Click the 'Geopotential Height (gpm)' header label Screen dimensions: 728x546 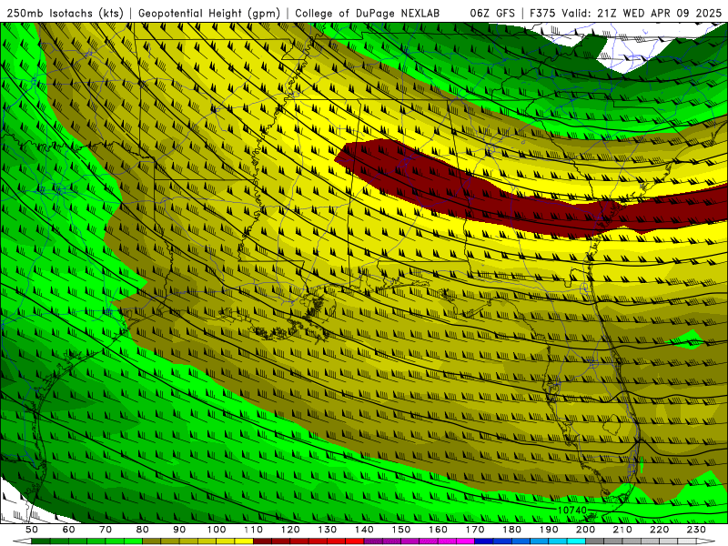(209, 14)
